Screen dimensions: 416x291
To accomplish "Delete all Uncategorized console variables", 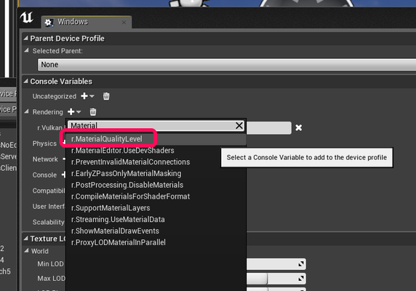I will tap(106, 96).
